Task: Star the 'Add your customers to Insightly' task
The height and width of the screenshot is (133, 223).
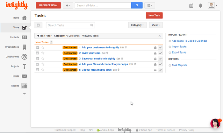Action: (43, 47)
